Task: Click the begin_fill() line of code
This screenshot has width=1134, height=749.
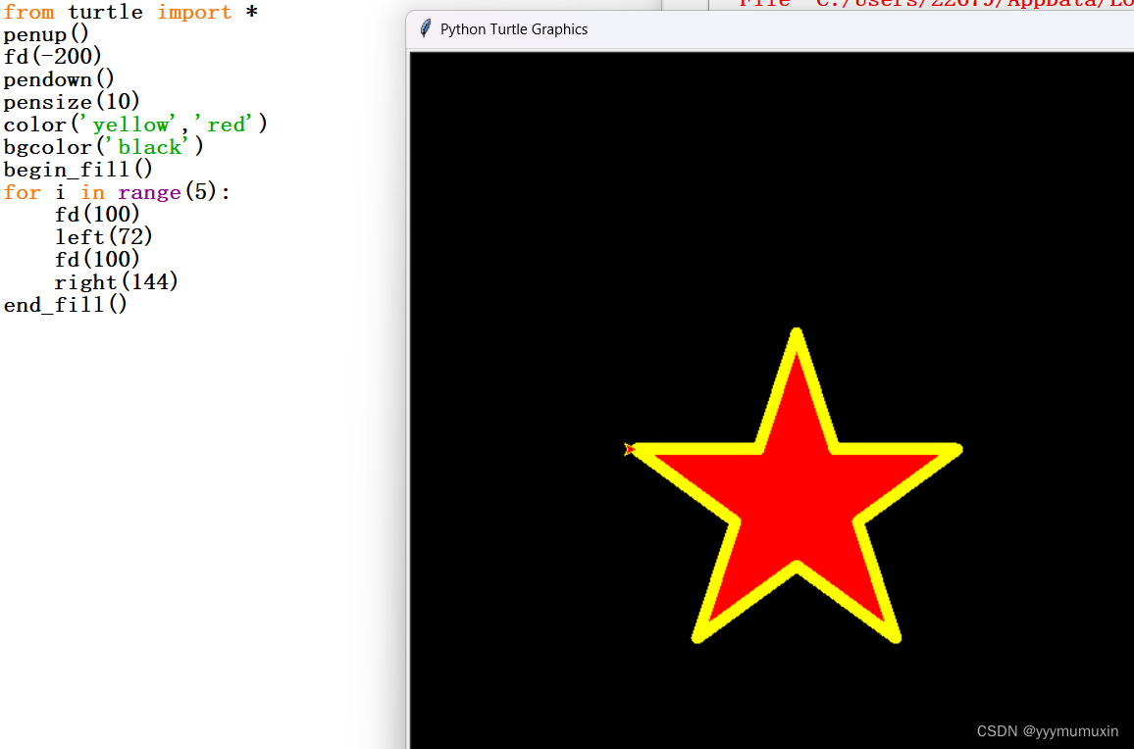Action: pyautogui.click(x=77, y=169)
